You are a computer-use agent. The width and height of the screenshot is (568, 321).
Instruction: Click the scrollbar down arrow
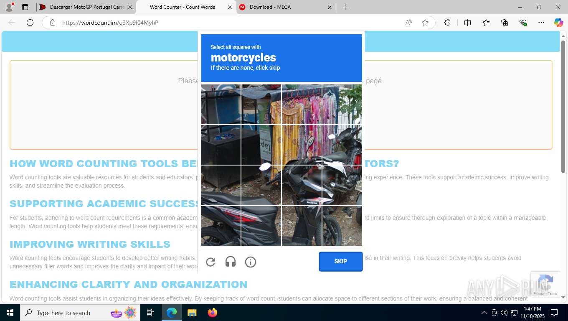[563, 298]
